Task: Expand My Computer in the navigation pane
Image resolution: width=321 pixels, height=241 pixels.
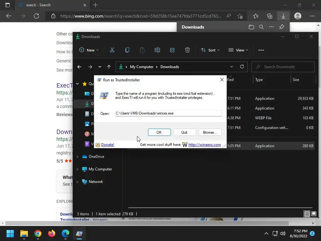Action: [77, 169]
